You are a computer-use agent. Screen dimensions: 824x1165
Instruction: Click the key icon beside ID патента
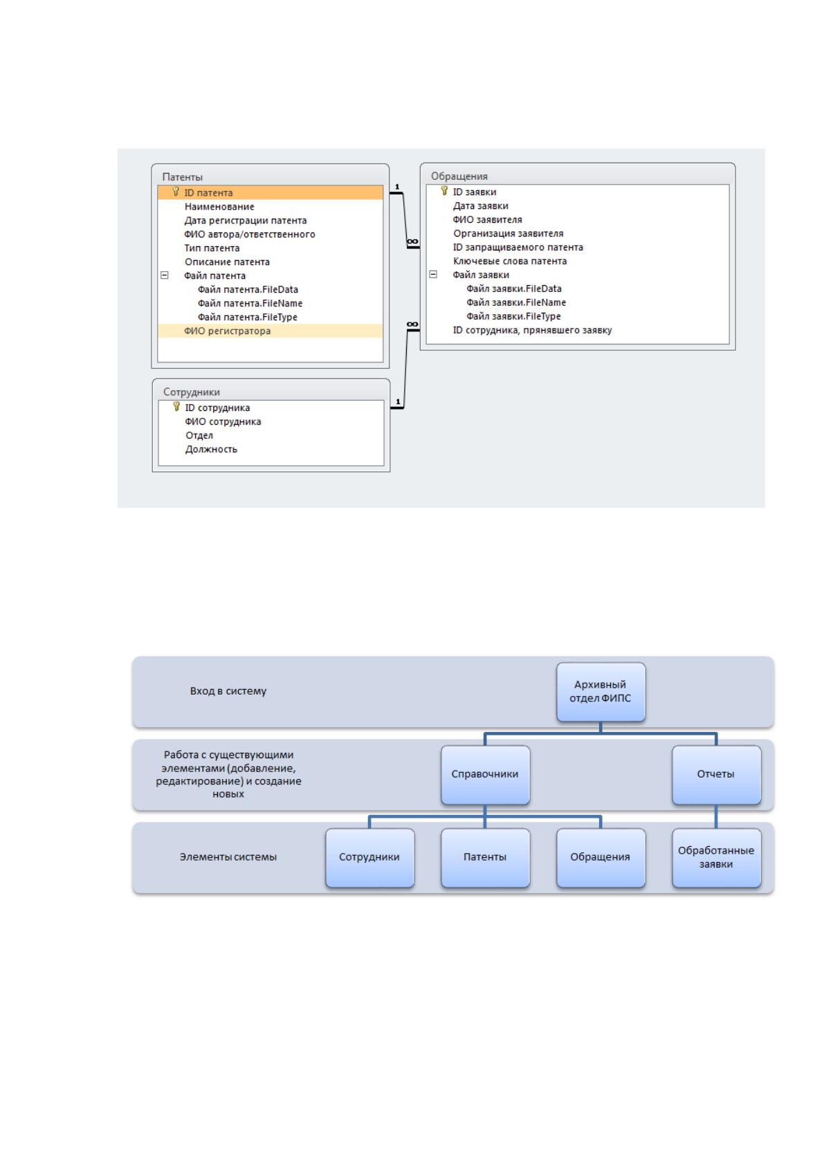176,192
